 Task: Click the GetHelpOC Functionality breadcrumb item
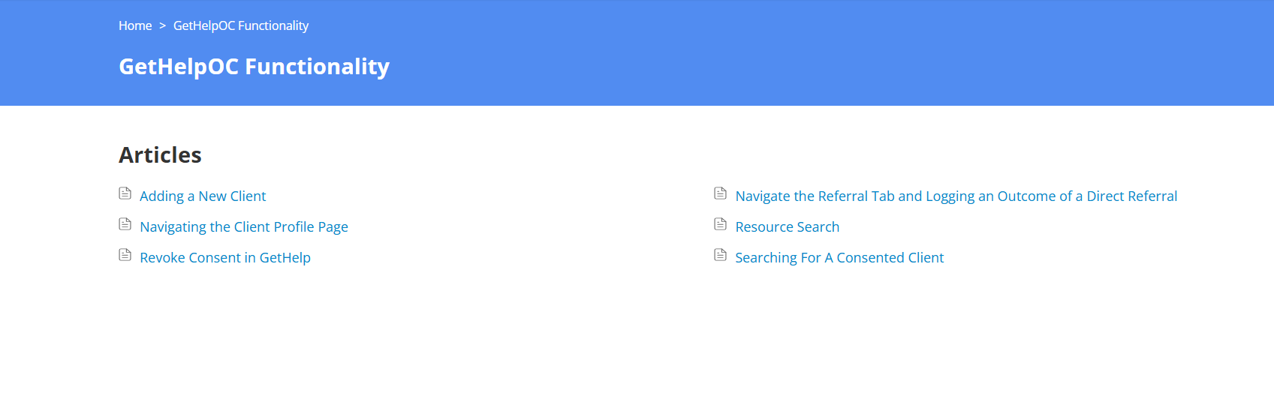tap(241, 25)
